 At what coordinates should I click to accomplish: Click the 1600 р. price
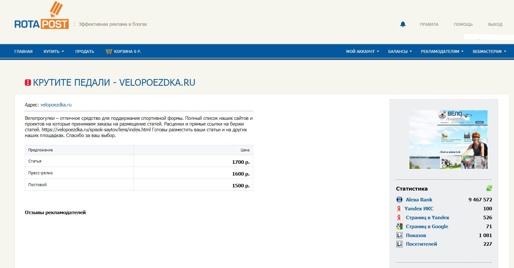pyautogui.click(x=241, y=174)
